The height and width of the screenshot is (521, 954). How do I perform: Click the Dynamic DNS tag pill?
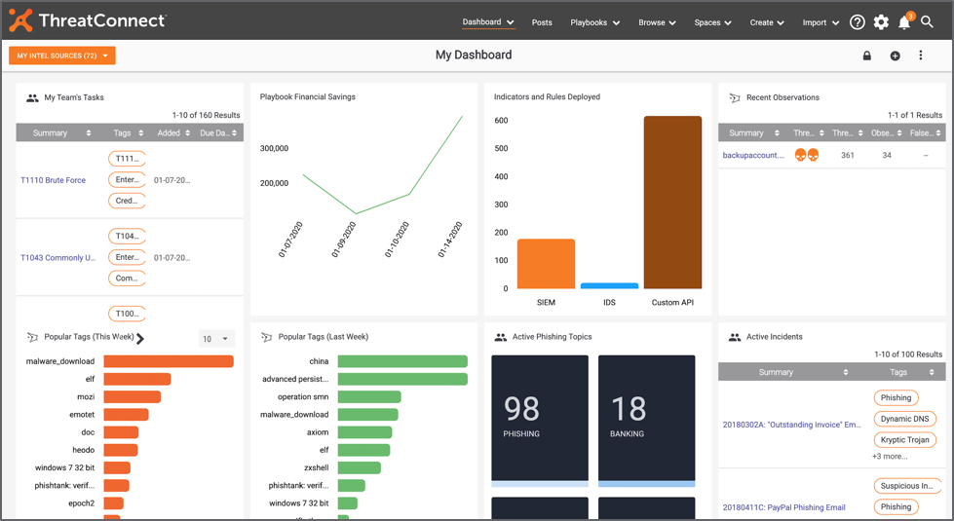pyautogui.click(x=904, y=419)
